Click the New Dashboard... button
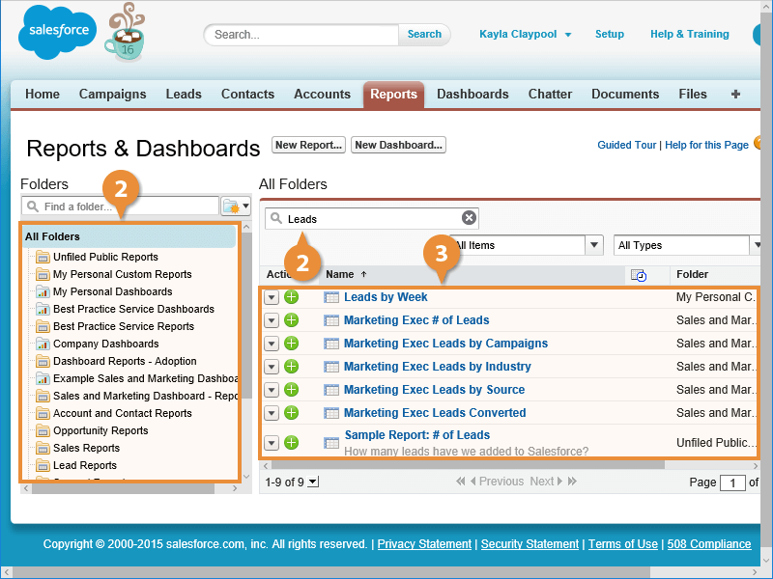The width and height of the screenshot is (773, 579). (398, 145)
